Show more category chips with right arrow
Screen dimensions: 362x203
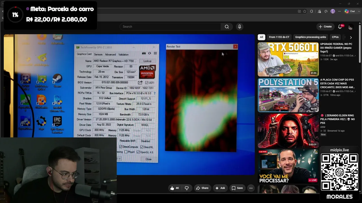[351, 37]
